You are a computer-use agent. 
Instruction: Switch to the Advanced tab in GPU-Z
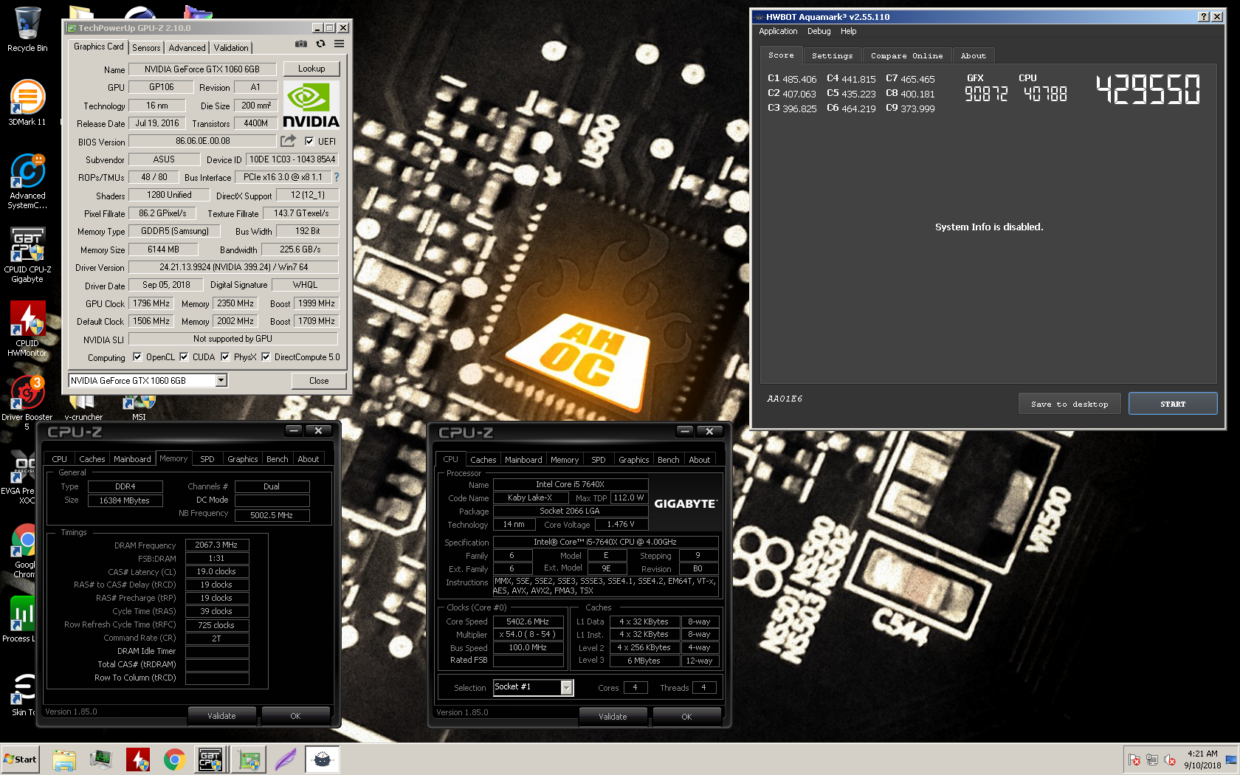[x=187, y=48]
